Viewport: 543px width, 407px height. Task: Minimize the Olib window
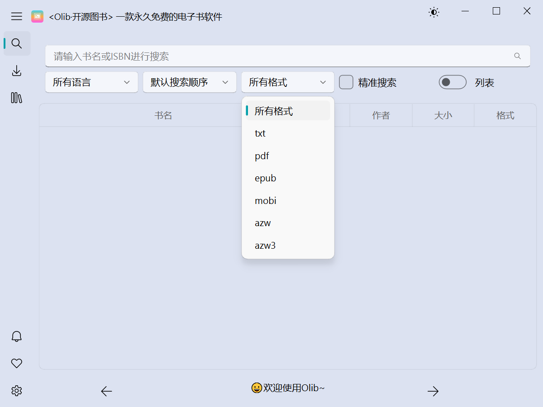coord(466,11)
